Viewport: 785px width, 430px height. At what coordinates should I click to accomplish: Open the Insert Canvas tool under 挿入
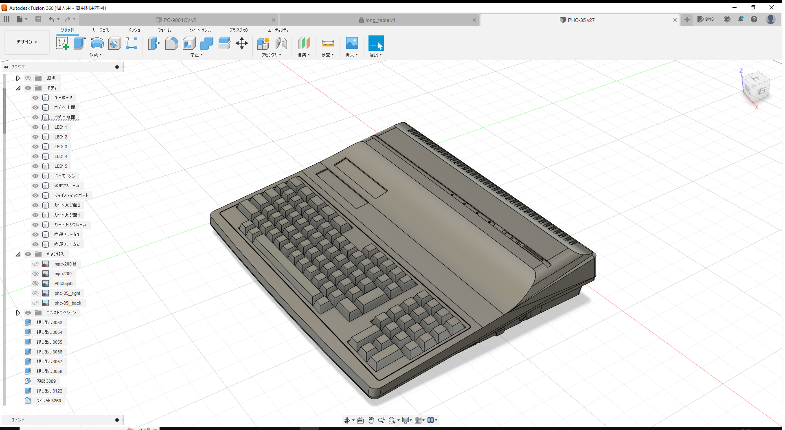tap(351, 43)
